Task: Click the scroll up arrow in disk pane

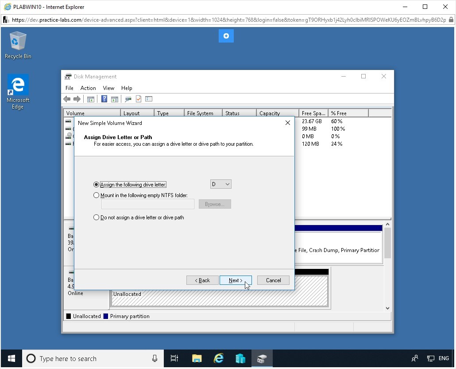Action: coord(387,225)
